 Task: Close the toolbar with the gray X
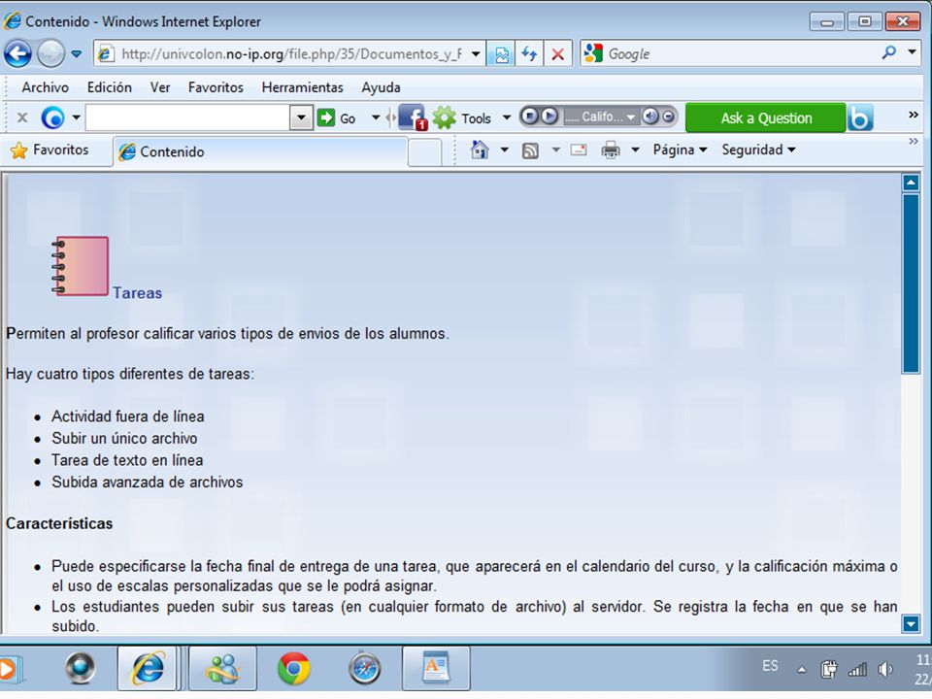[22, 117]
